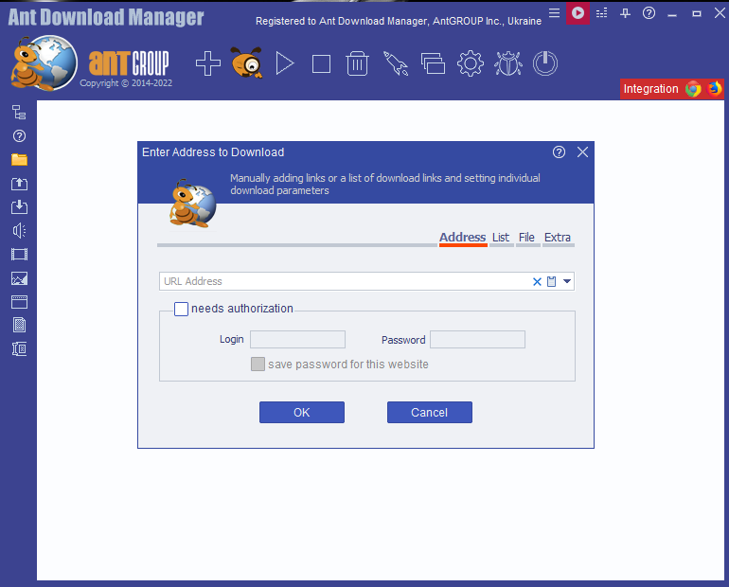Open the ant video grabber icon

246,62
